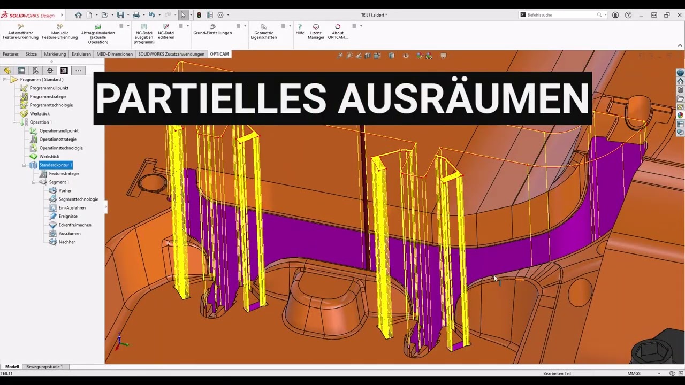This screenshot has height=385, width=685.
Task: Open the Options gear dropdown arrow
Action: coord(227,15)
